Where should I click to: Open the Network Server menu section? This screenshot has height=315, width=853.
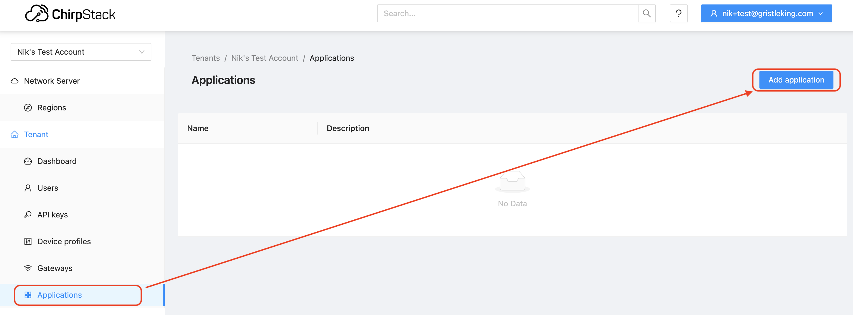tap(52, 81)
